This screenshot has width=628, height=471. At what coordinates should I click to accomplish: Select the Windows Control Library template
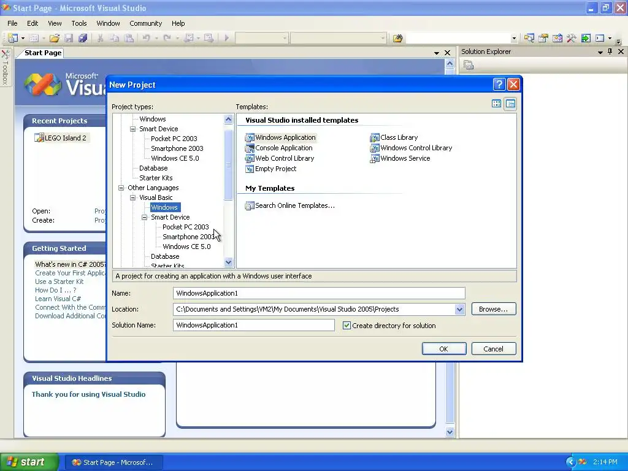pyautogui.click(x=412, y=148)
